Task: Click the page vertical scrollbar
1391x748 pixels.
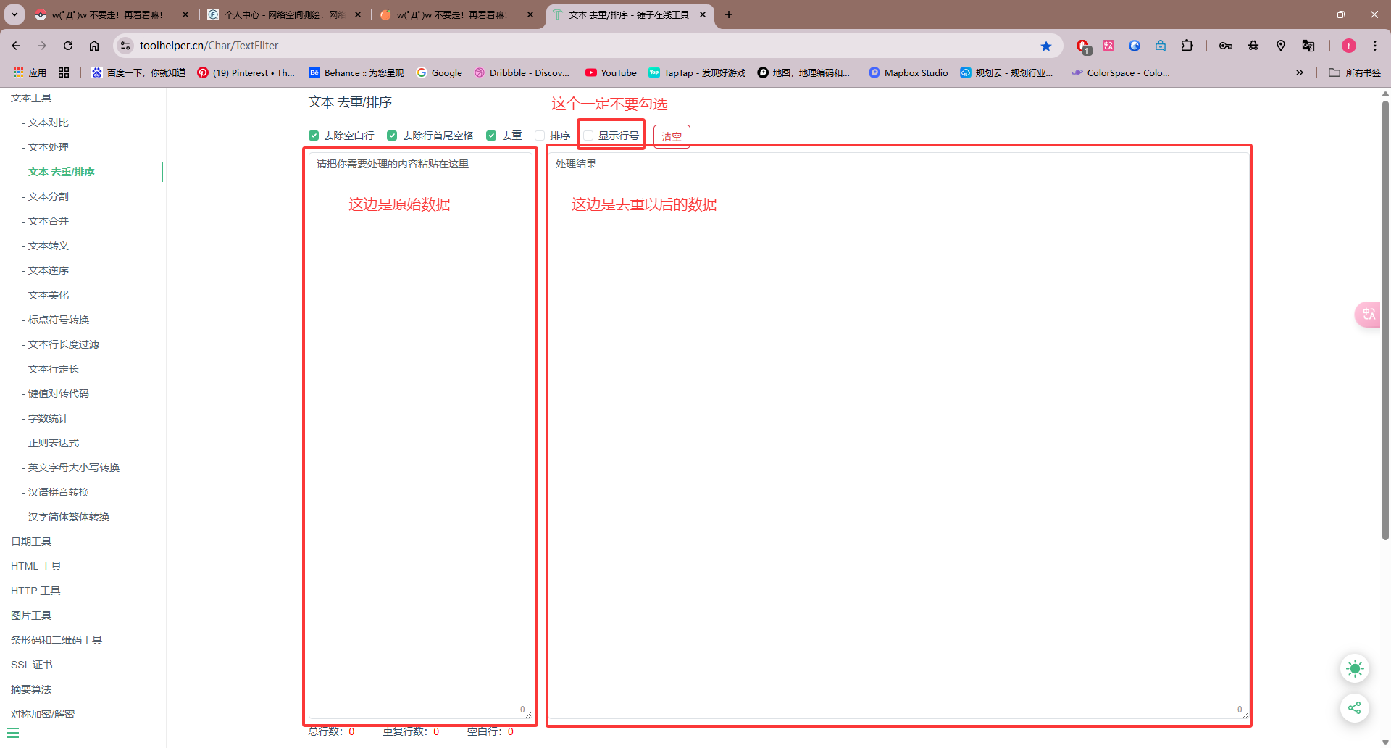Action: 1385,319
